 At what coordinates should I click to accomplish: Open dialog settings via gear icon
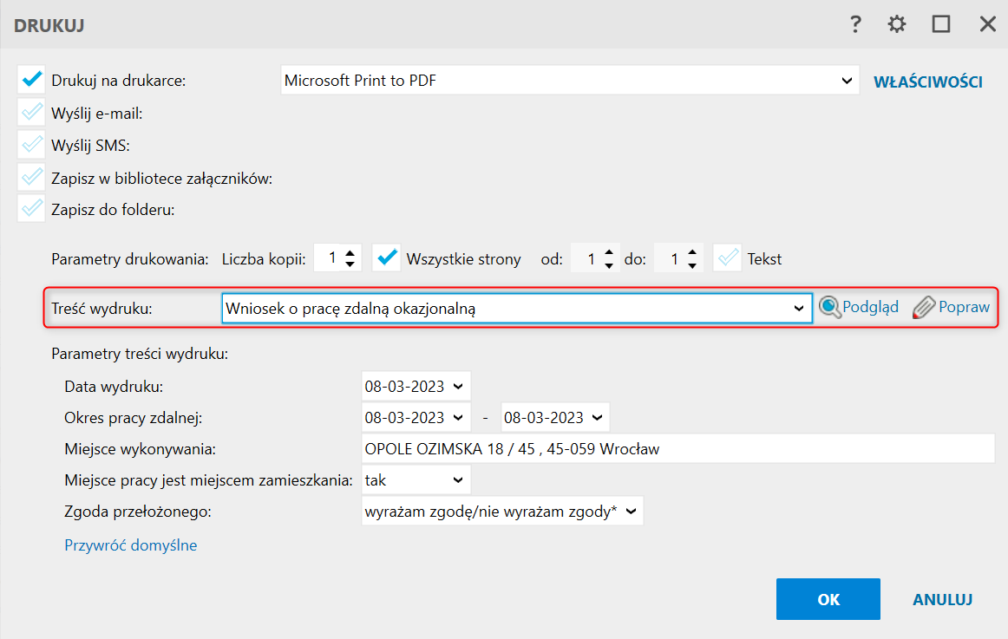point(897,24)
